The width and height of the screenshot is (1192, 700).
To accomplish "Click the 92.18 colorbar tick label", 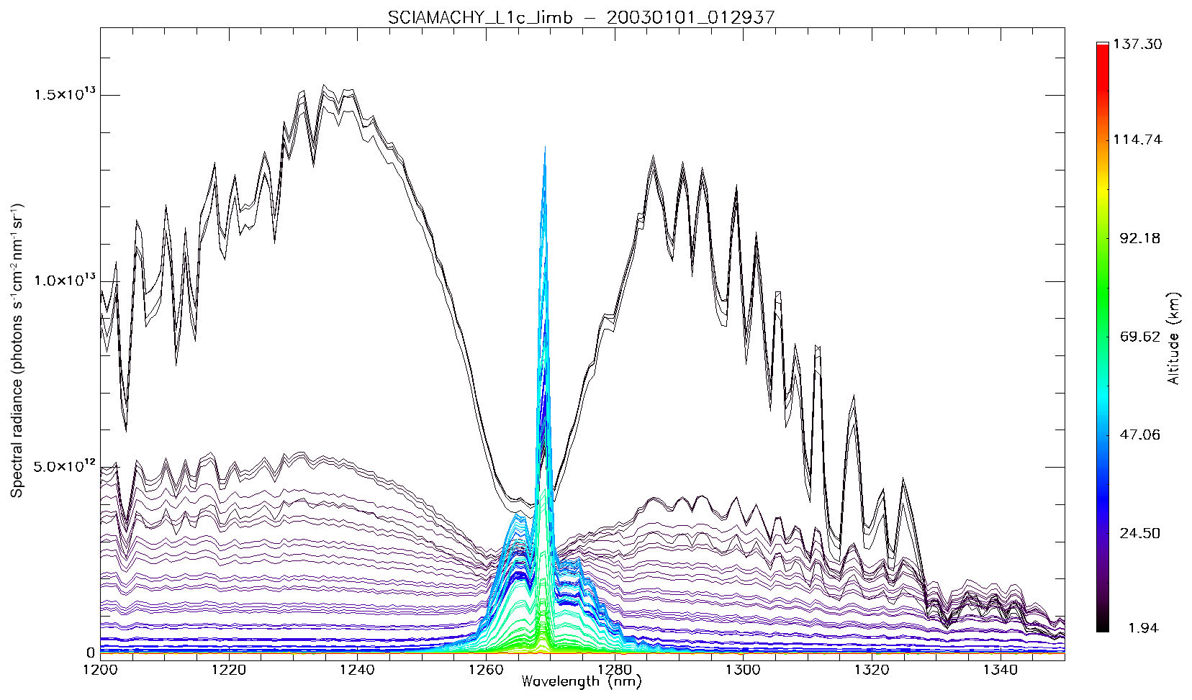I will (1139, 239).
